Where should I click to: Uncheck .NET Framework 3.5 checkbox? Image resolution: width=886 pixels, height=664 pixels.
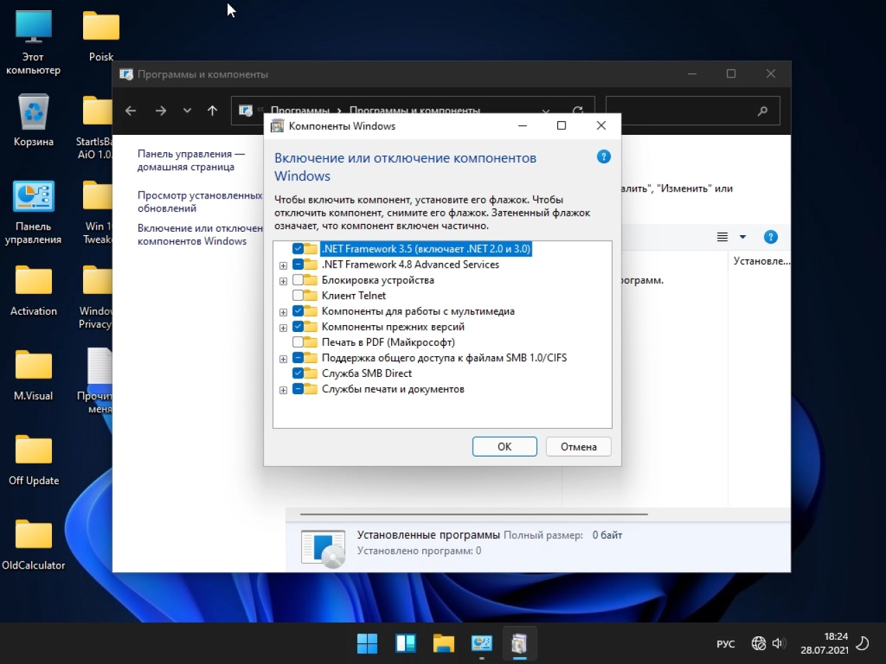pos(298,249)
